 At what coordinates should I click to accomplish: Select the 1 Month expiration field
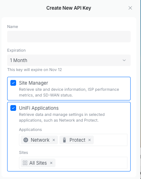pos(69,60)
